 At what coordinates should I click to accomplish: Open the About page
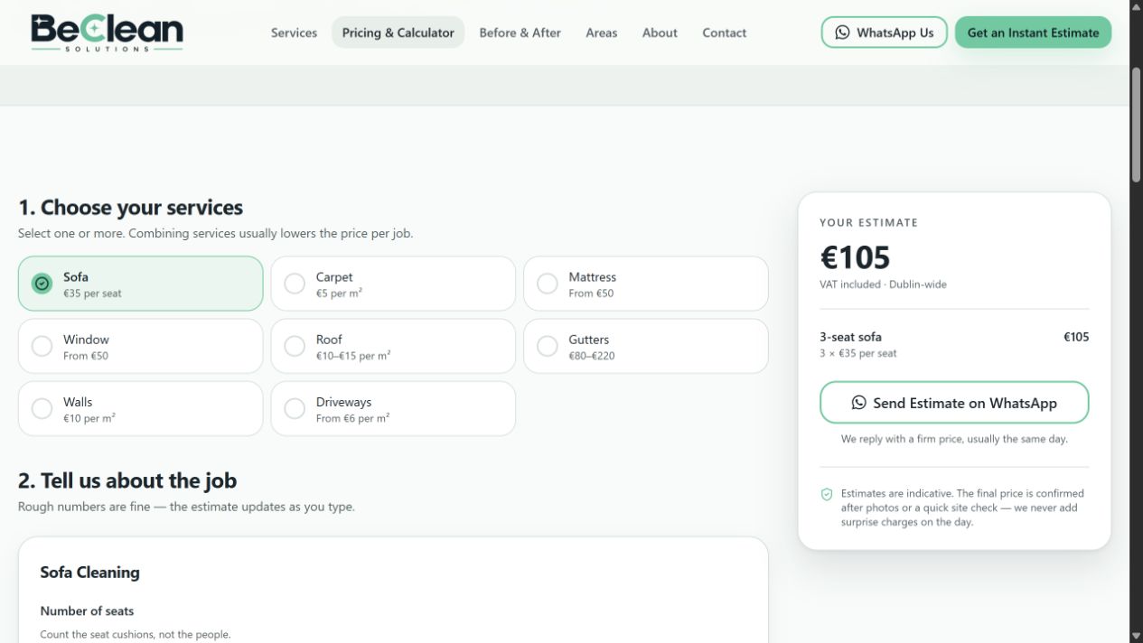pos(660,33)
